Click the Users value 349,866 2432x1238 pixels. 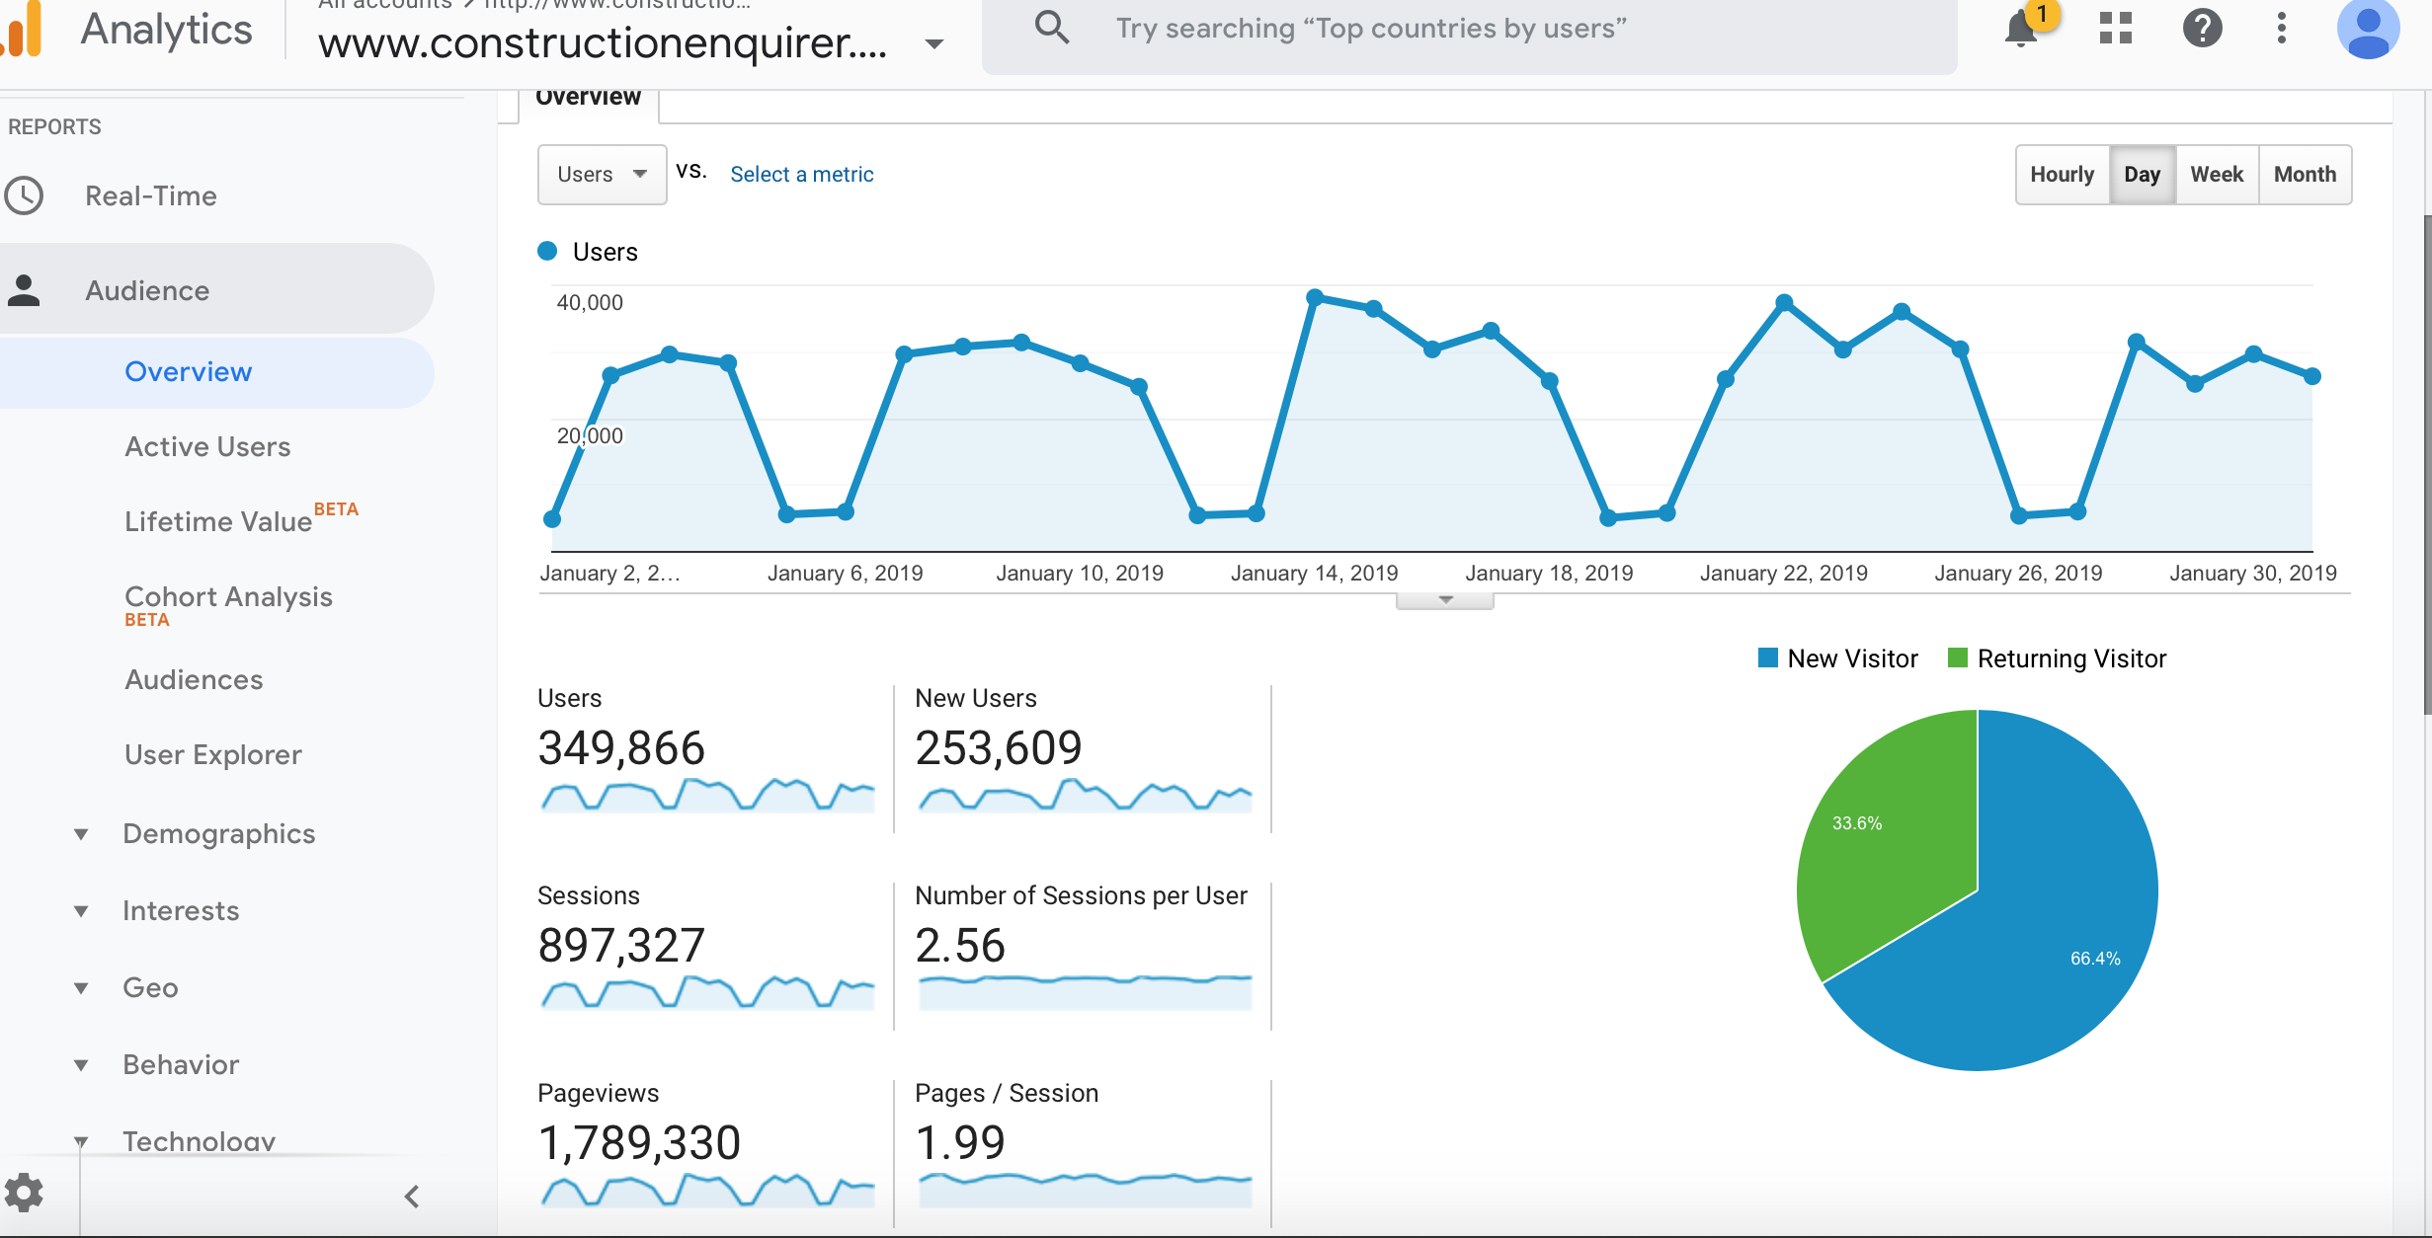click(621, 748)
